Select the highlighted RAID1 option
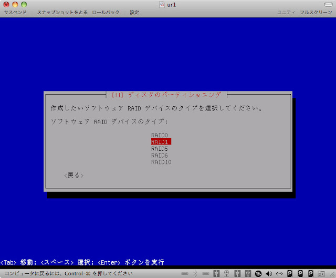The height and width of the screenshot is (278, 336). tap(161, 142)
